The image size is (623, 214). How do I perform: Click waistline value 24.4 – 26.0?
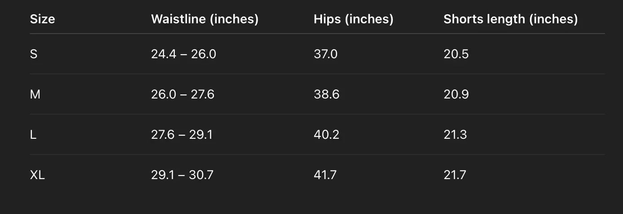[183, 54]
